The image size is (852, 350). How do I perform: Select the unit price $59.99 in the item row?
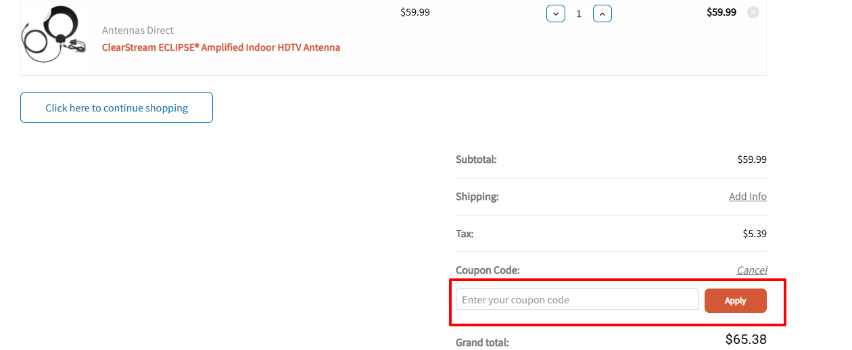pos(415,12)
